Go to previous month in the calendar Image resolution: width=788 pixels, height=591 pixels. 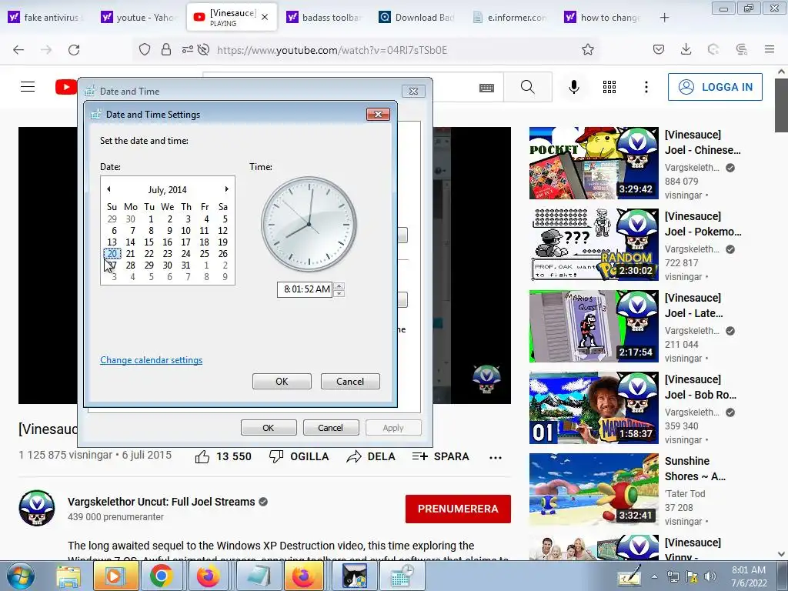tap(109, 189)
